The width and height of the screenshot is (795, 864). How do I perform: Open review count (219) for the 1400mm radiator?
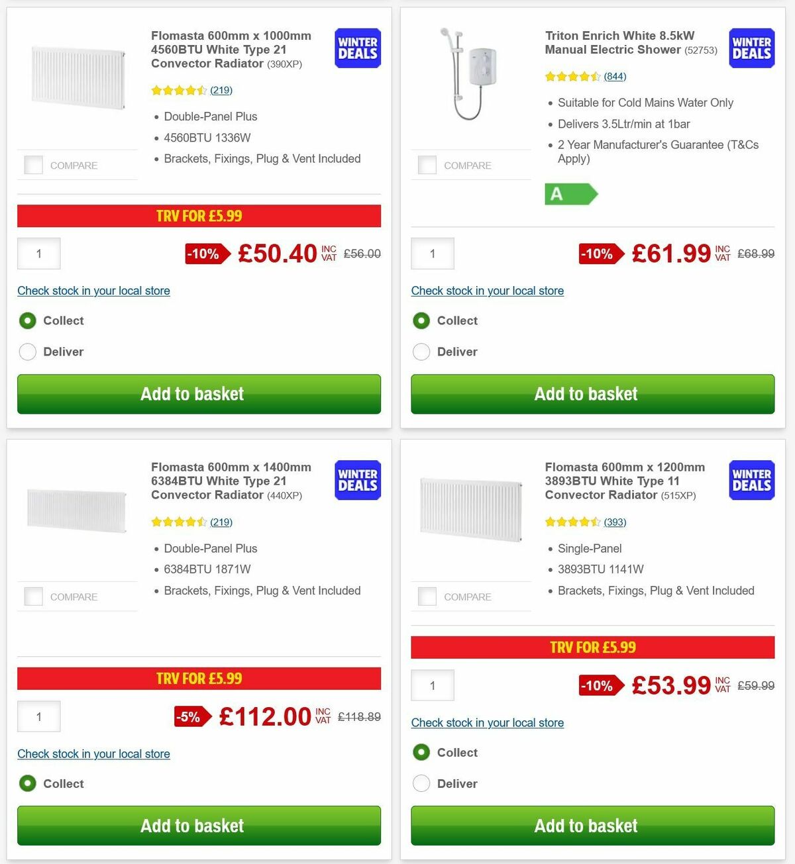coord(221,522)
